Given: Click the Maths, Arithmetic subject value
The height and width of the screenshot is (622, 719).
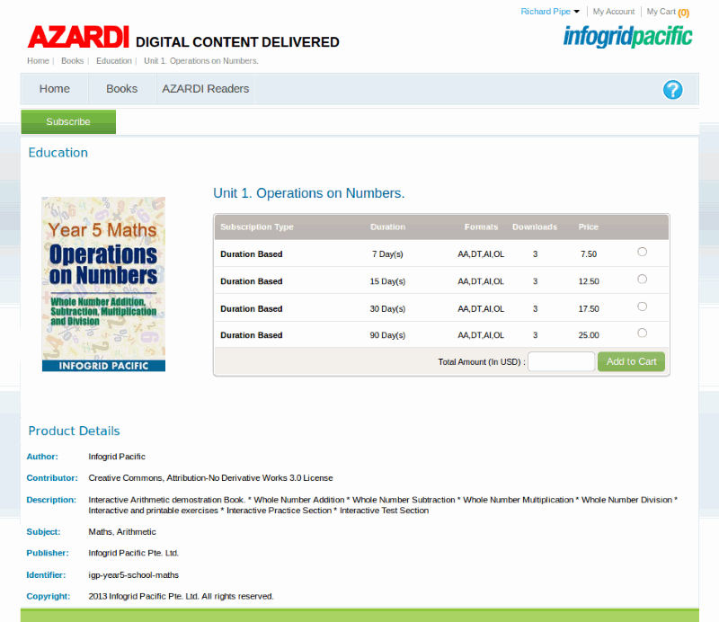Looking at the screenshot, I should [122, 531].
